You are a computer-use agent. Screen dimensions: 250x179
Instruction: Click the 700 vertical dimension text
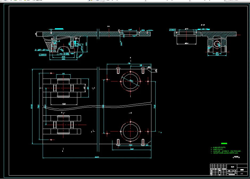[155, 107]
